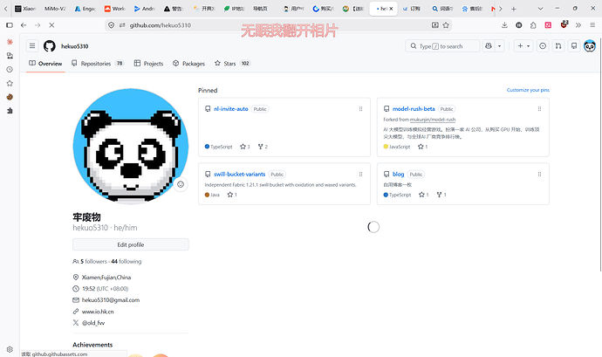Image resolution: width=602 pixels, height=357 pixels.
Task: Open the blog repository link
Action: (x=398, y=174)
